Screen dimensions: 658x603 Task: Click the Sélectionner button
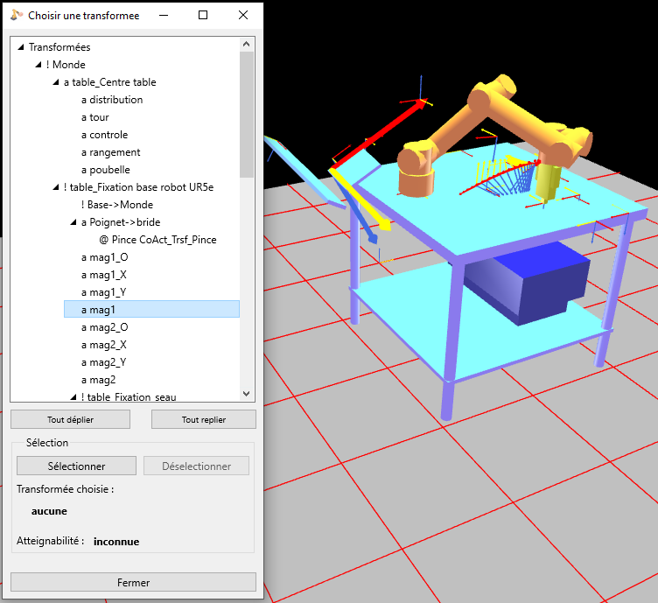[76, 466]
